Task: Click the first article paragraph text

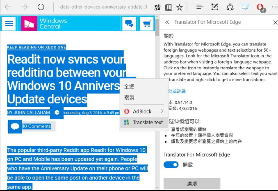Action: pos(77,168)
